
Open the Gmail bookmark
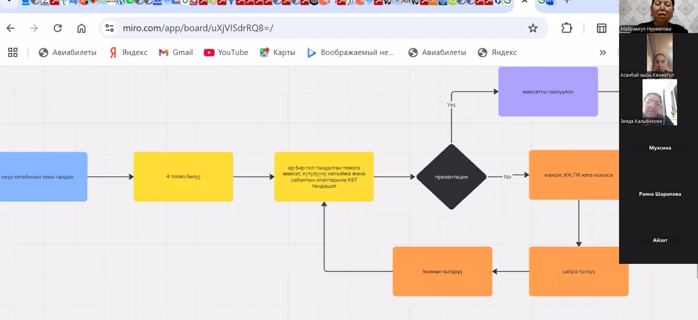click(176, 53)
